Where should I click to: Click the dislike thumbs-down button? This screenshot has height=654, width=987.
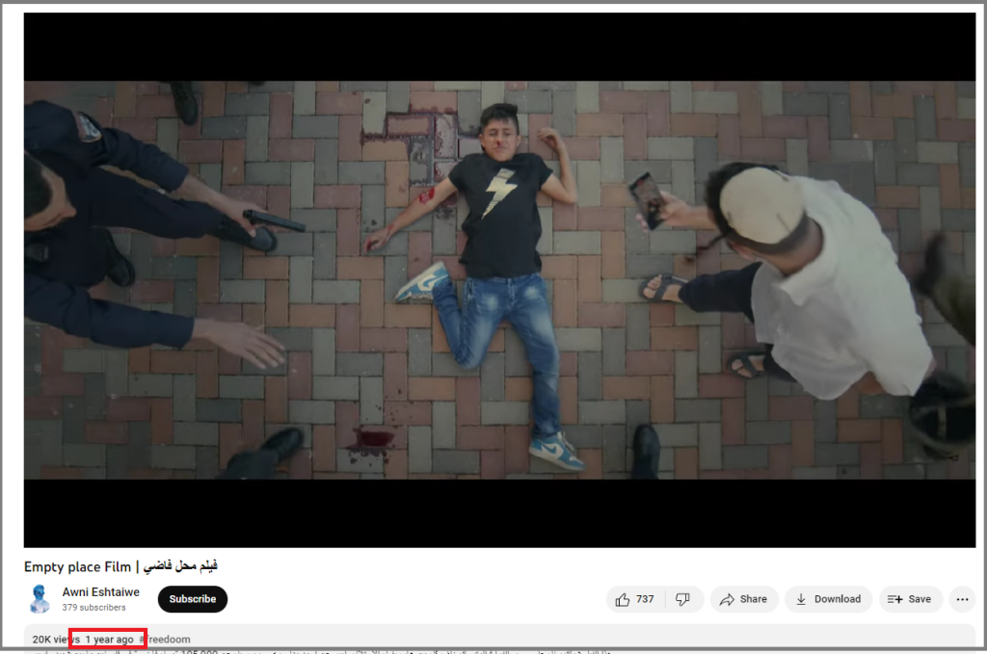(683, 599)
